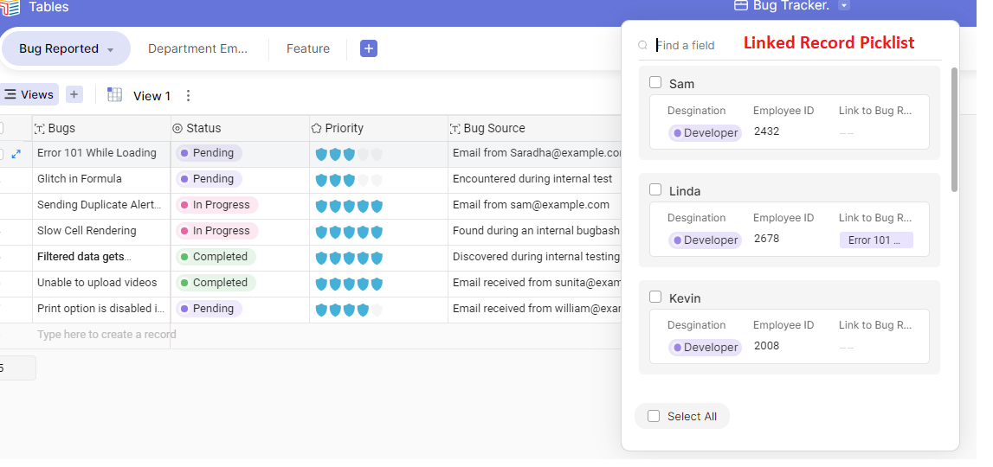Viewport: 993px width, 467px height.
Task: Click the search magnifier icon in the picklist
Action: (642, 46)
